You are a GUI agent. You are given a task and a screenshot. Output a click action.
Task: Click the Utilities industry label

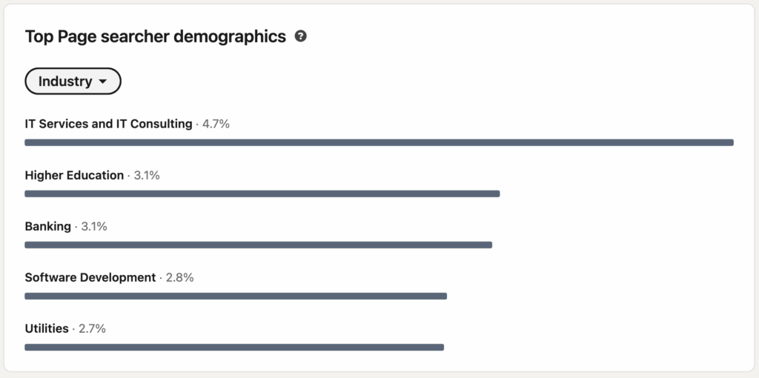47,328
